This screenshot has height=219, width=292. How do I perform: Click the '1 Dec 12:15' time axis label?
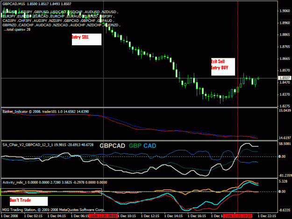[150, 216]
